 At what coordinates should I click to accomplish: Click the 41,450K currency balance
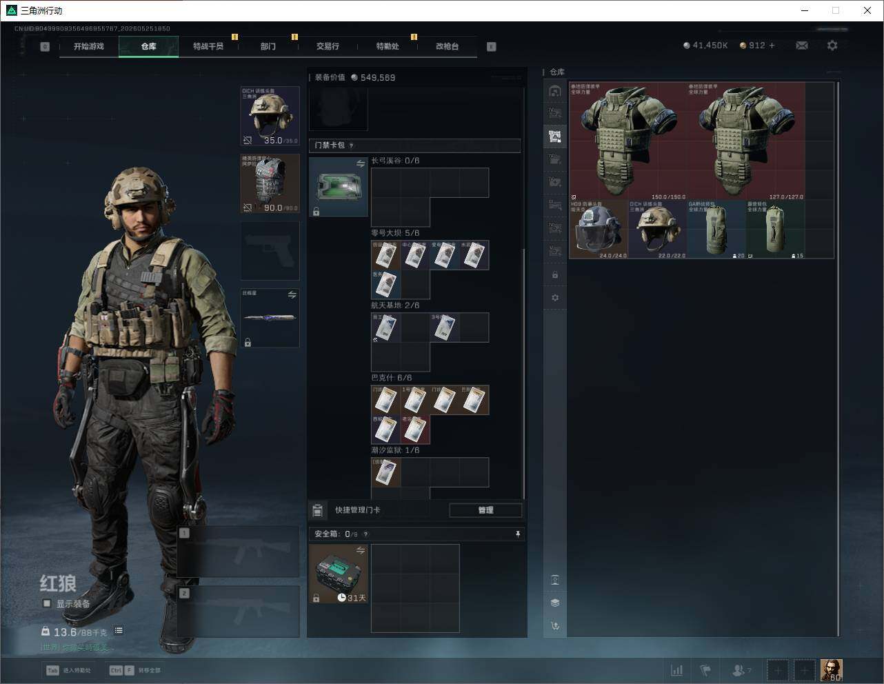point(705,46)
